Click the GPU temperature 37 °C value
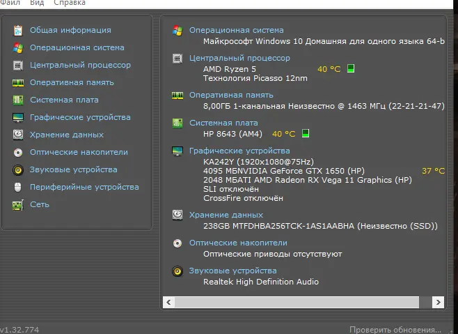Image resolution: width=458 pixels, height=334 pixels. 433,171
